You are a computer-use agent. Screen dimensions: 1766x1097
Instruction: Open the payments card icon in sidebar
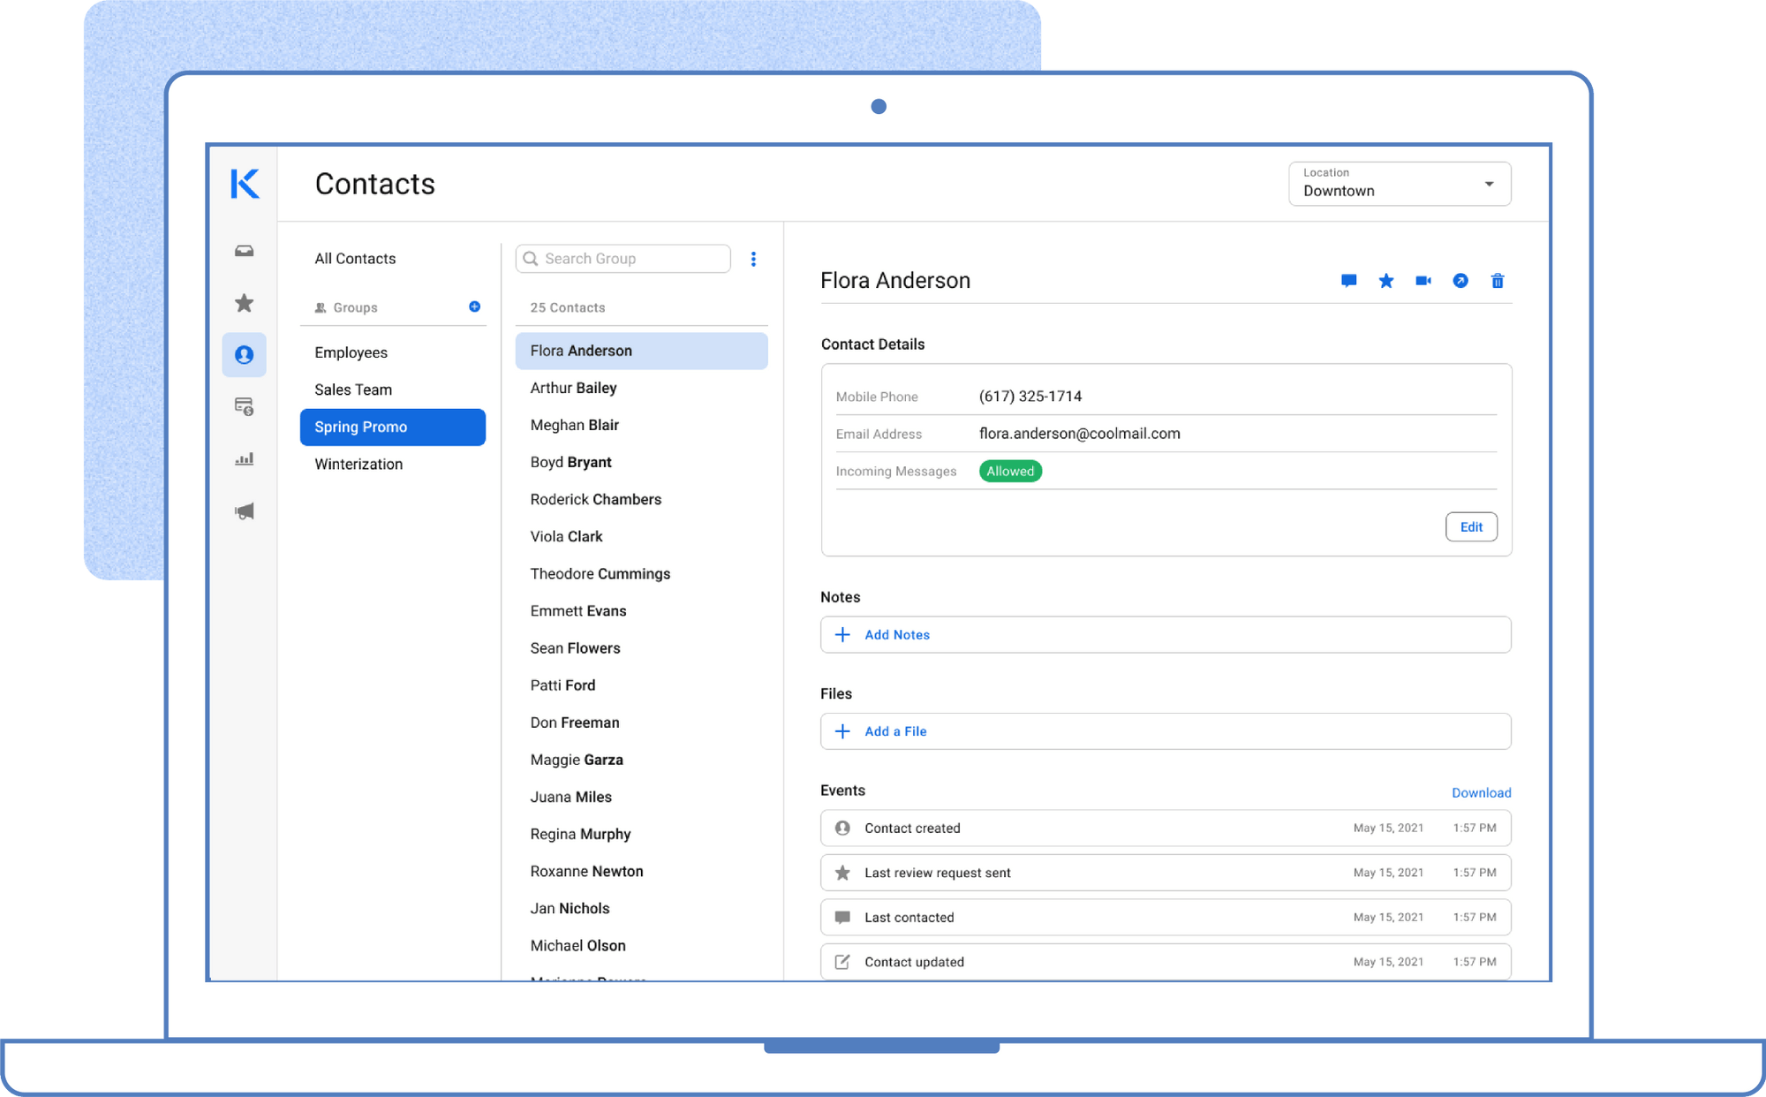(244, 406)
